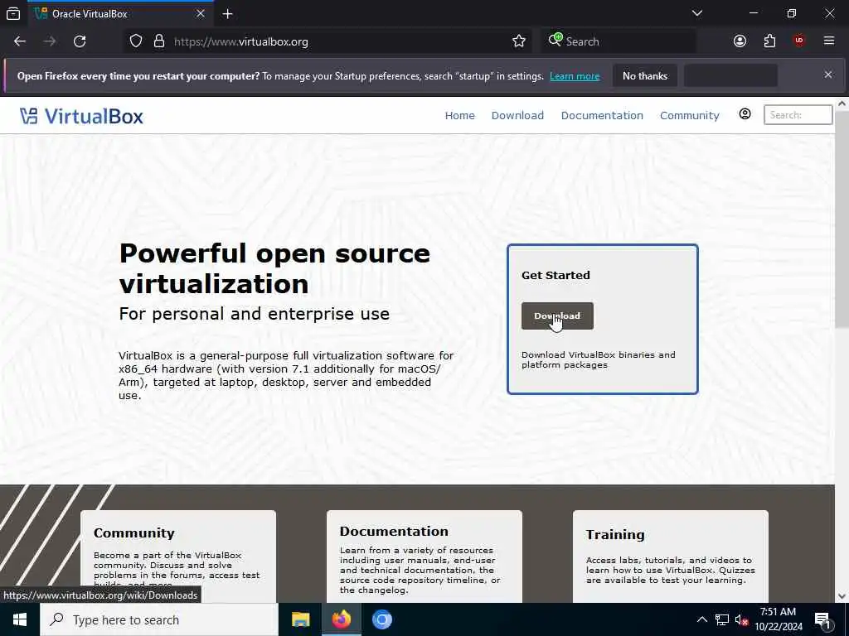Click the taskbar search box
Viewport: 849px width, 636px height.
point(158,619)
